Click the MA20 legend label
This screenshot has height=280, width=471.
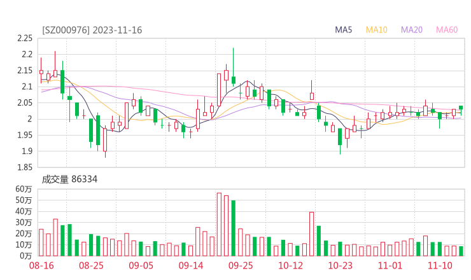point(412,30)
